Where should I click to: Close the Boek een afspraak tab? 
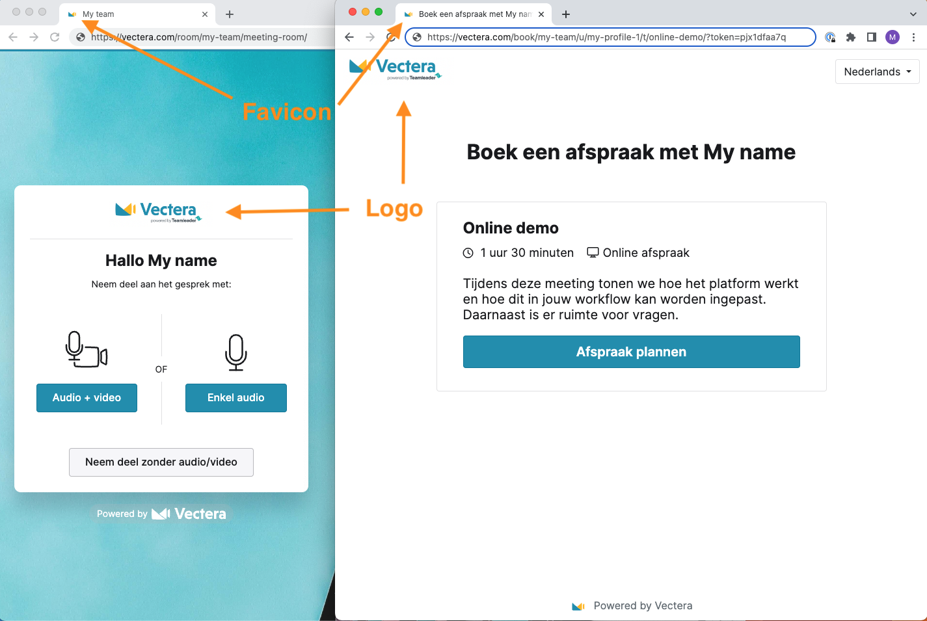(x=541, y=14)
